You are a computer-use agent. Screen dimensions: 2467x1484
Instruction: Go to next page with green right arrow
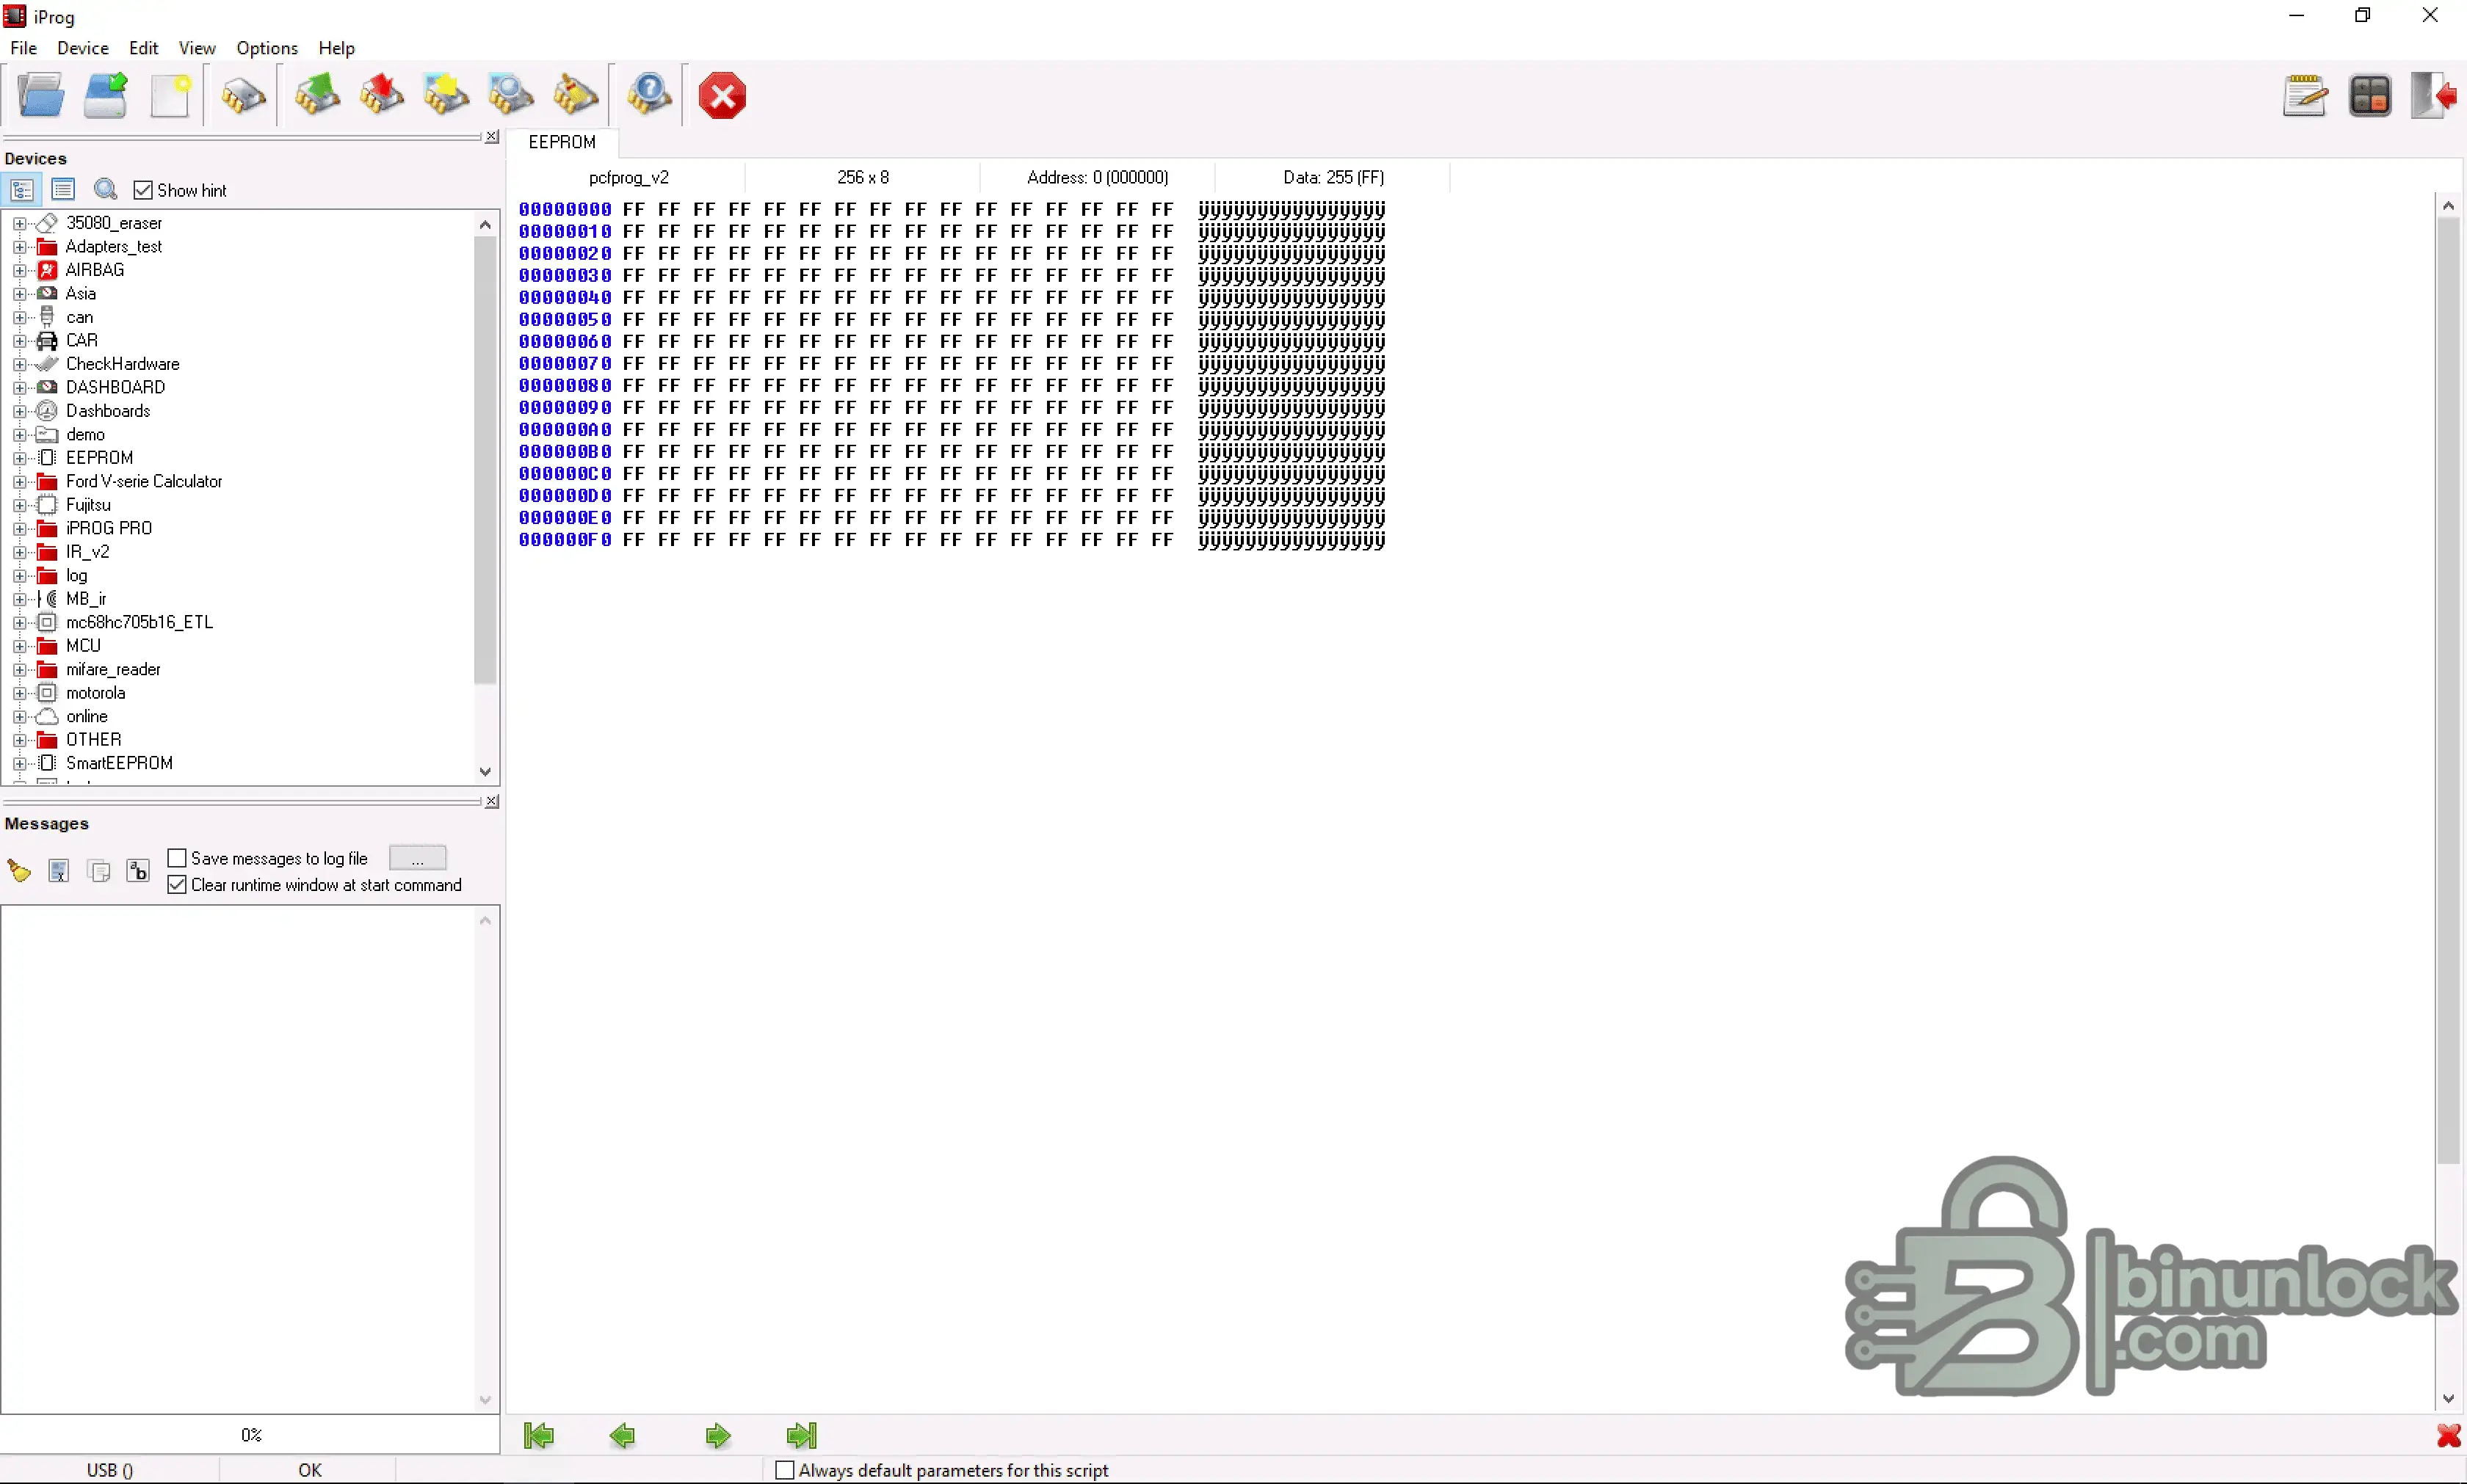point(717,1436)
